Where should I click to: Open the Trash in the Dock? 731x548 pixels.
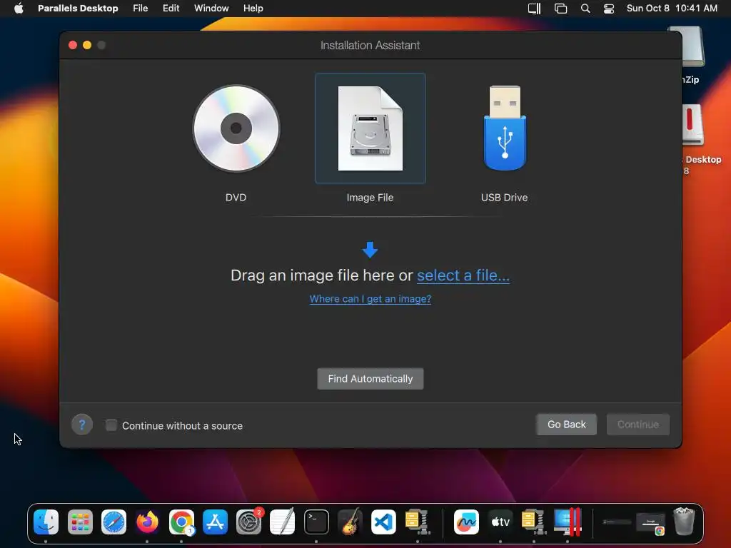[x=684, y=522]
